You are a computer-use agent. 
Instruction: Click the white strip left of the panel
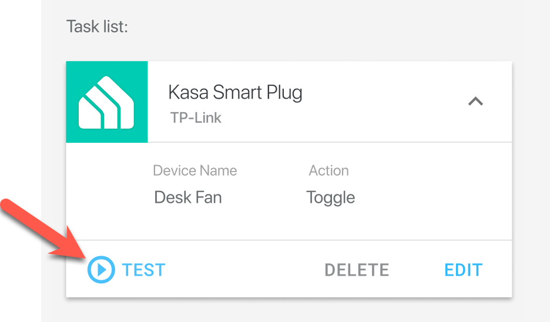tap(21, 105)
